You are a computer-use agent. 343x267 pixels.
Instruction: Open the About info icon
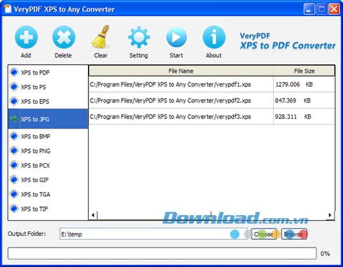[214, 37]
